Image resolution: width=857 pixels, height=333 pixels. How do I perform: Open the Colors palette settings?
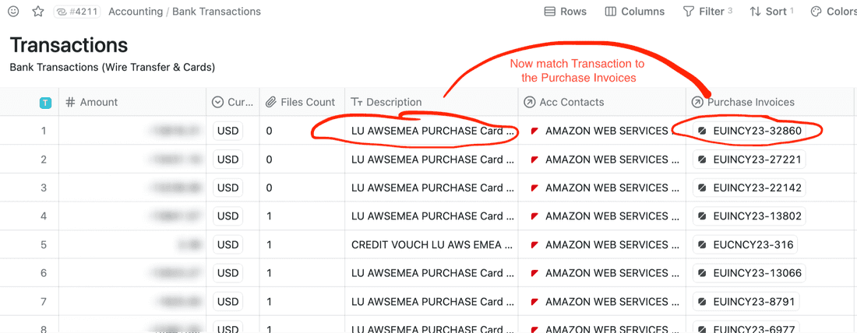tap(834, 12)
